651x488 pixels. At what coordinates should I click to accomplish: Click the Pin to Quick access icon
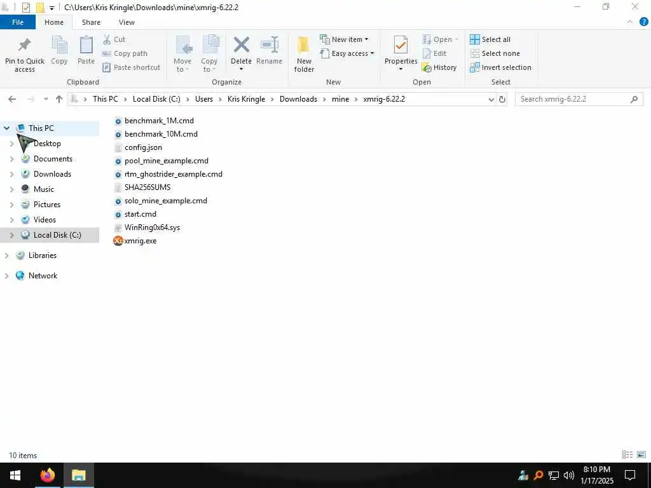point(25,45)
